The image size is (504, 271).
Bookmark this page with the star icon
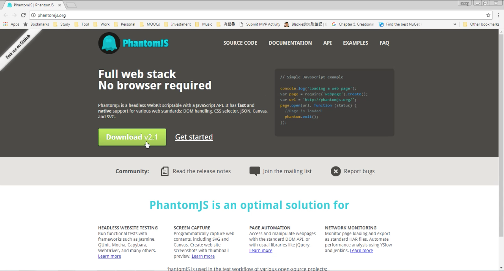488,15
